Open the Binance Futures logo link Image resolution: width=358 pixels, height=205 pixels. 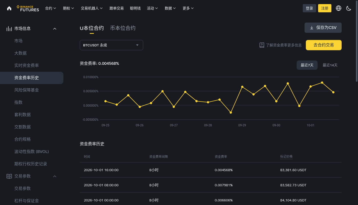[28, 8]
